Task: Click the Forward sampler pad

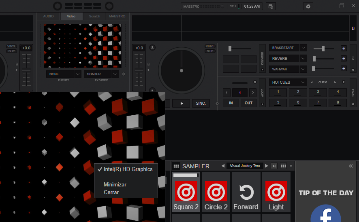Action: (x=246, y=192)
